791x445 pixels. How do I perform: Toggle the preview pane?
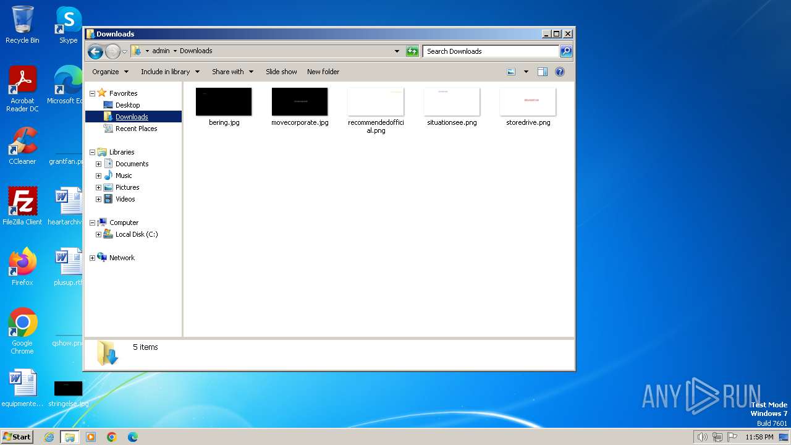tap(542, 72)
